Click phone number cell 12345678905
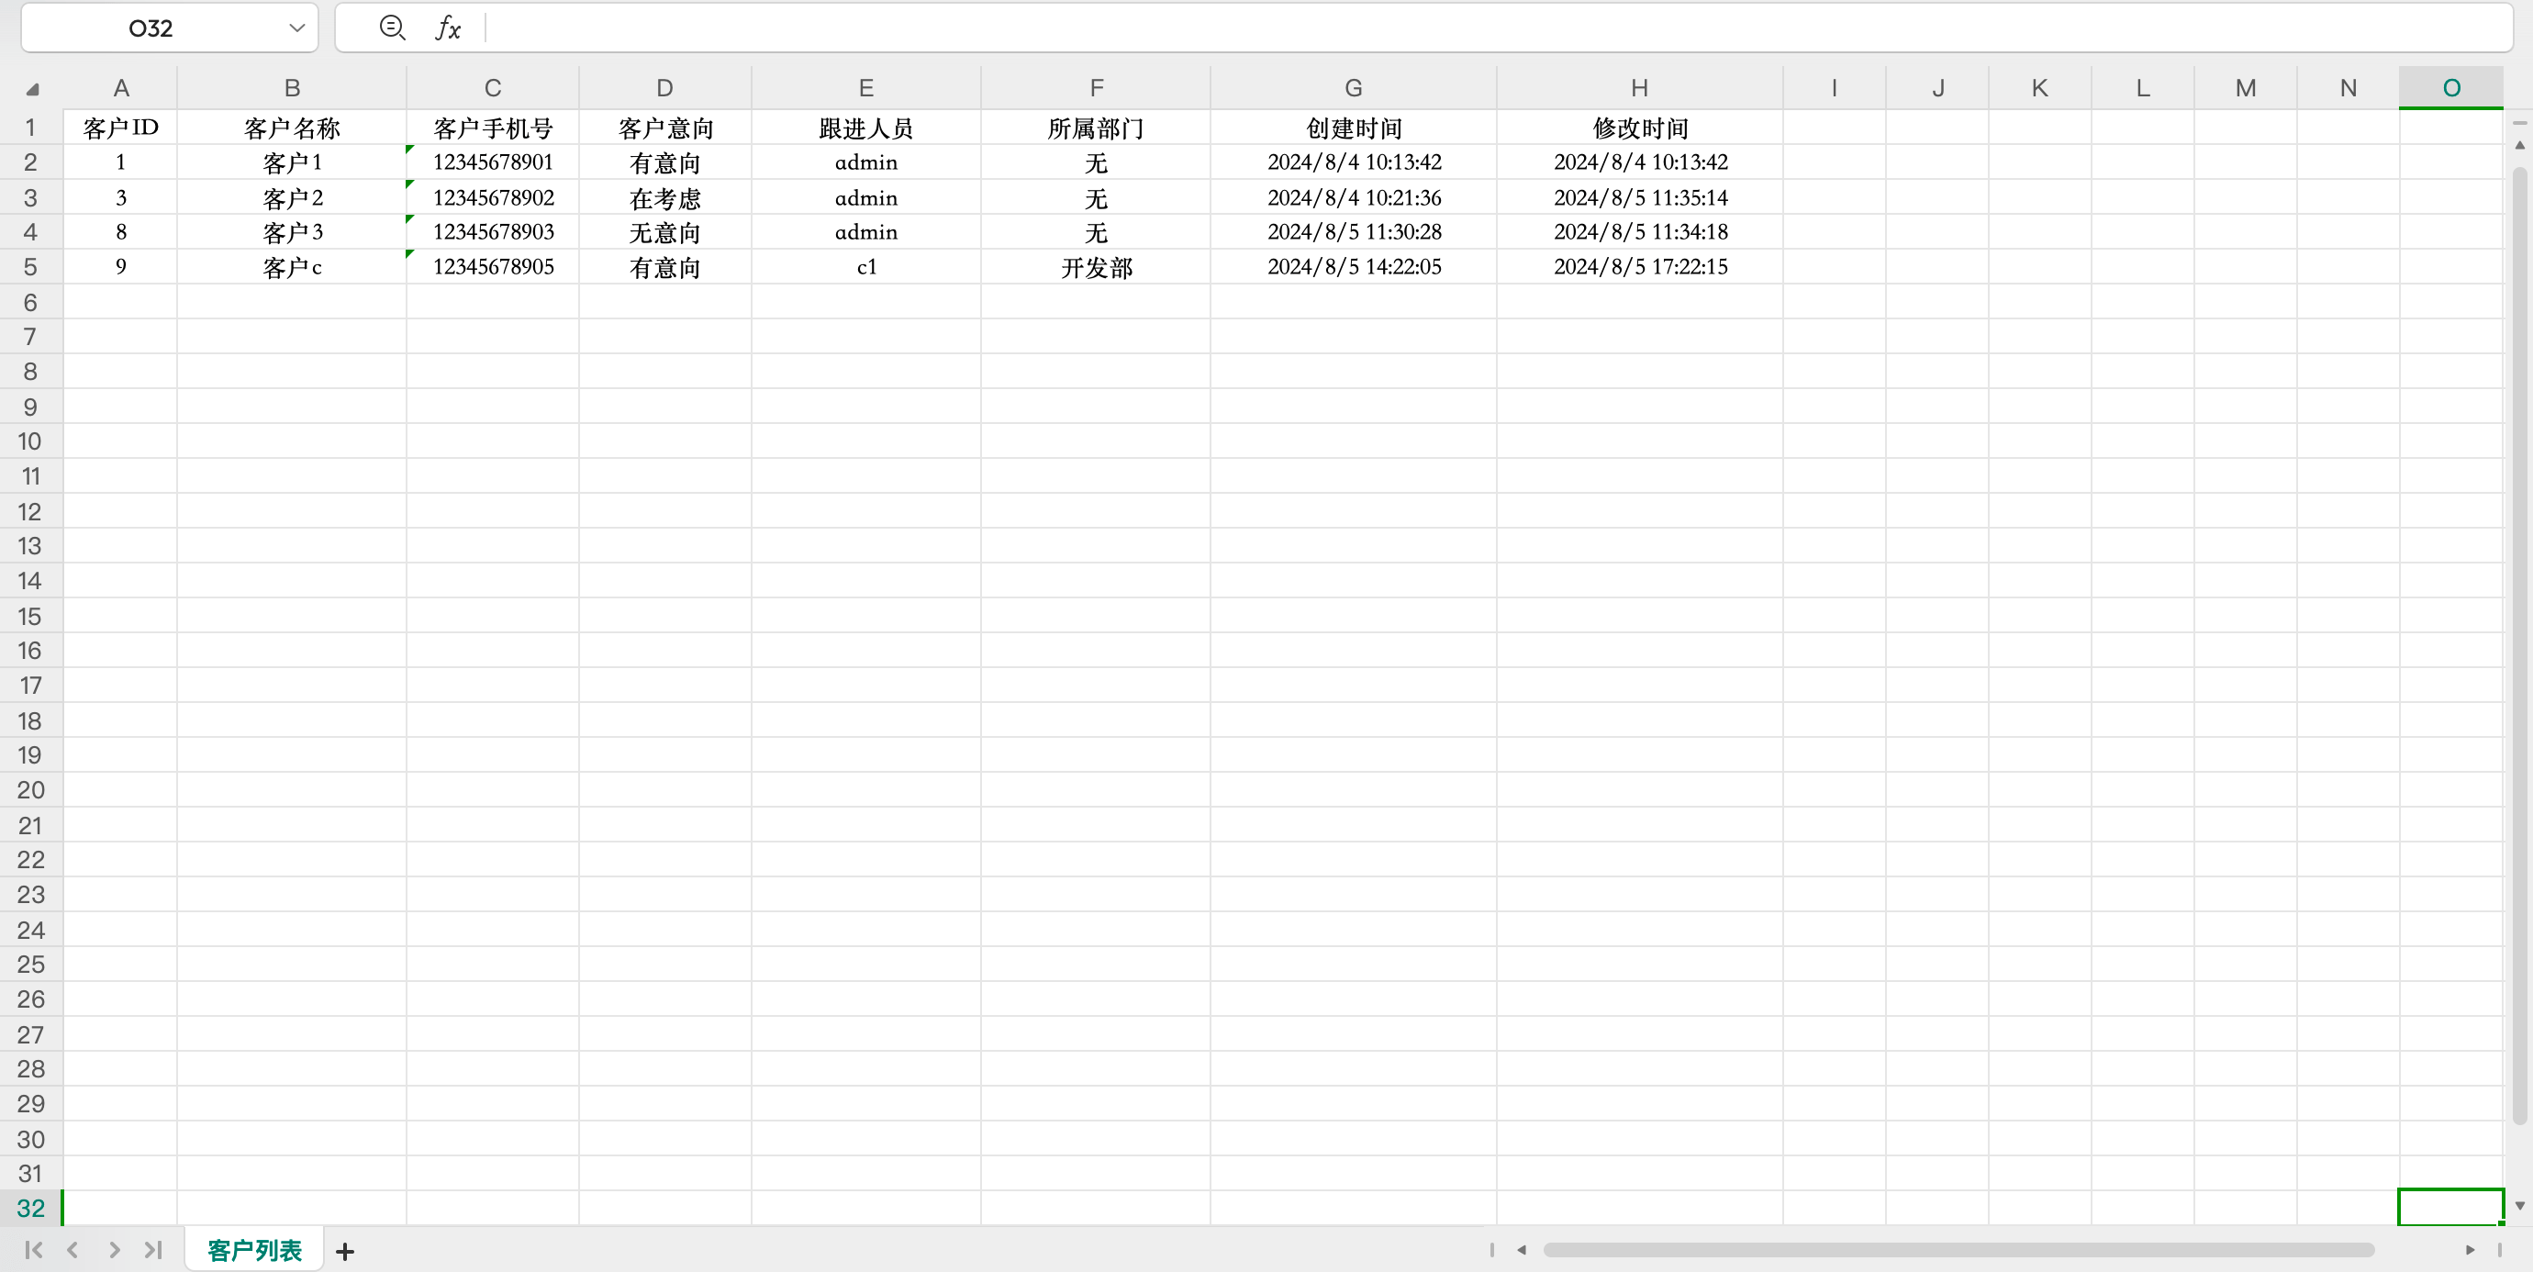Screen dimensions: 2533x1272 coord(493,266)
